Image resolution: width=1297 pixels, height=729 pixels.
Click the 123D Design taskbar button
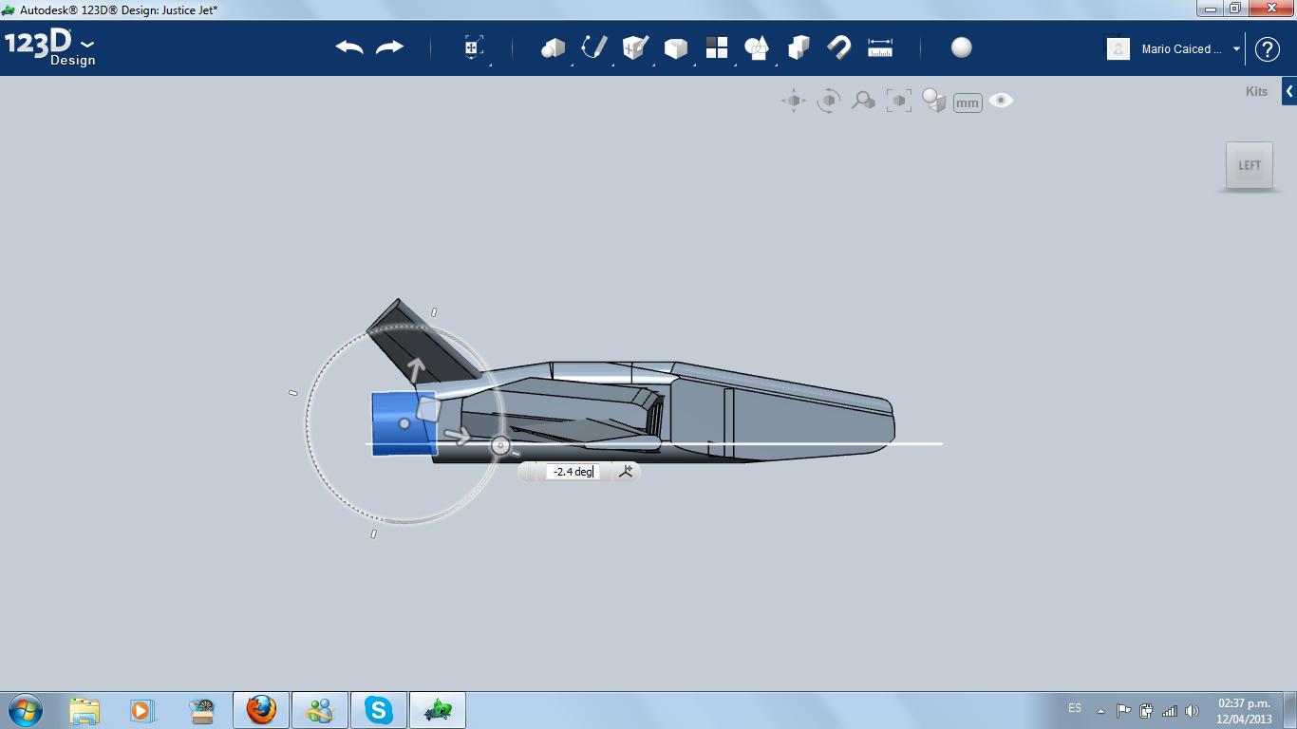coord(438,710)
